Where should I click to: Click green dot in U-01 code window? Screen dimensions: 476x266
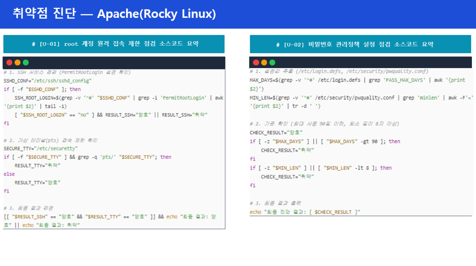(26, 62)
